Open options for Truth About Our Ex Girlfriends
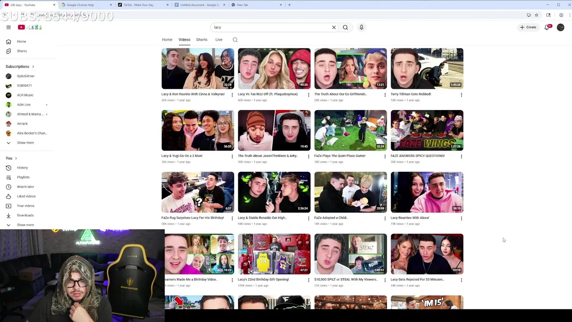The height and width of the screenshot is (322, 572). pyautogui.click(x=385, y=95)
